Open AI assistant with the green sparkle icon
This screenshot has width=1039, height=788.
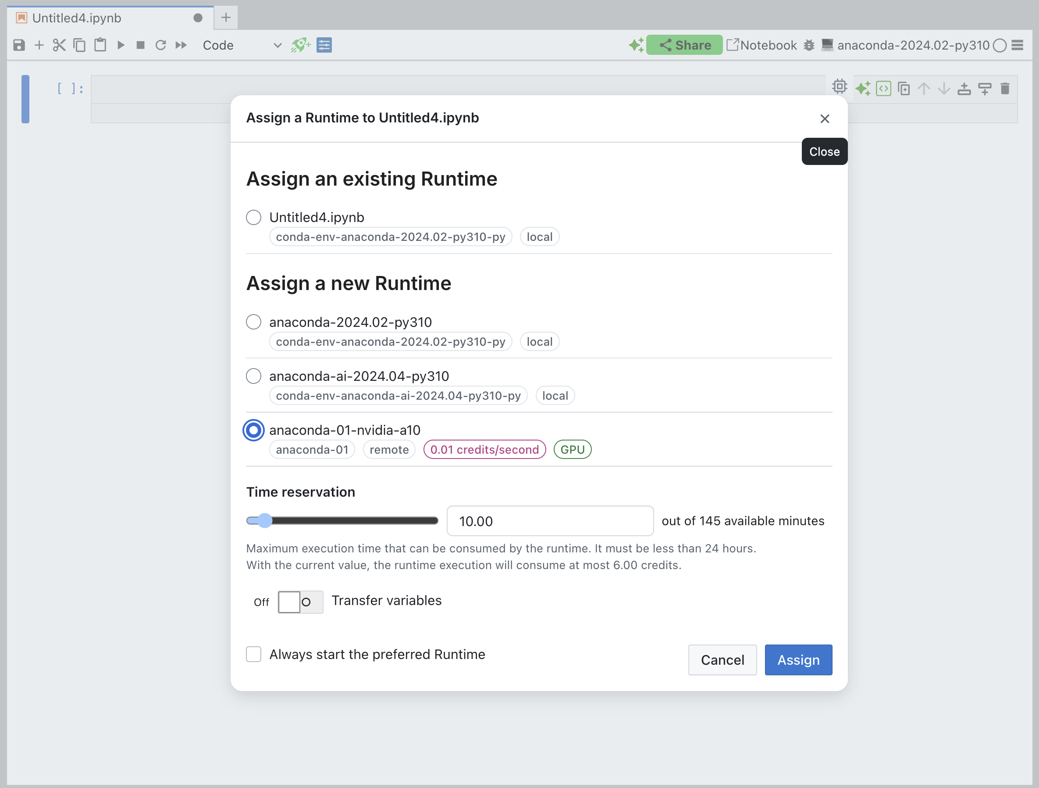(863, 88)
